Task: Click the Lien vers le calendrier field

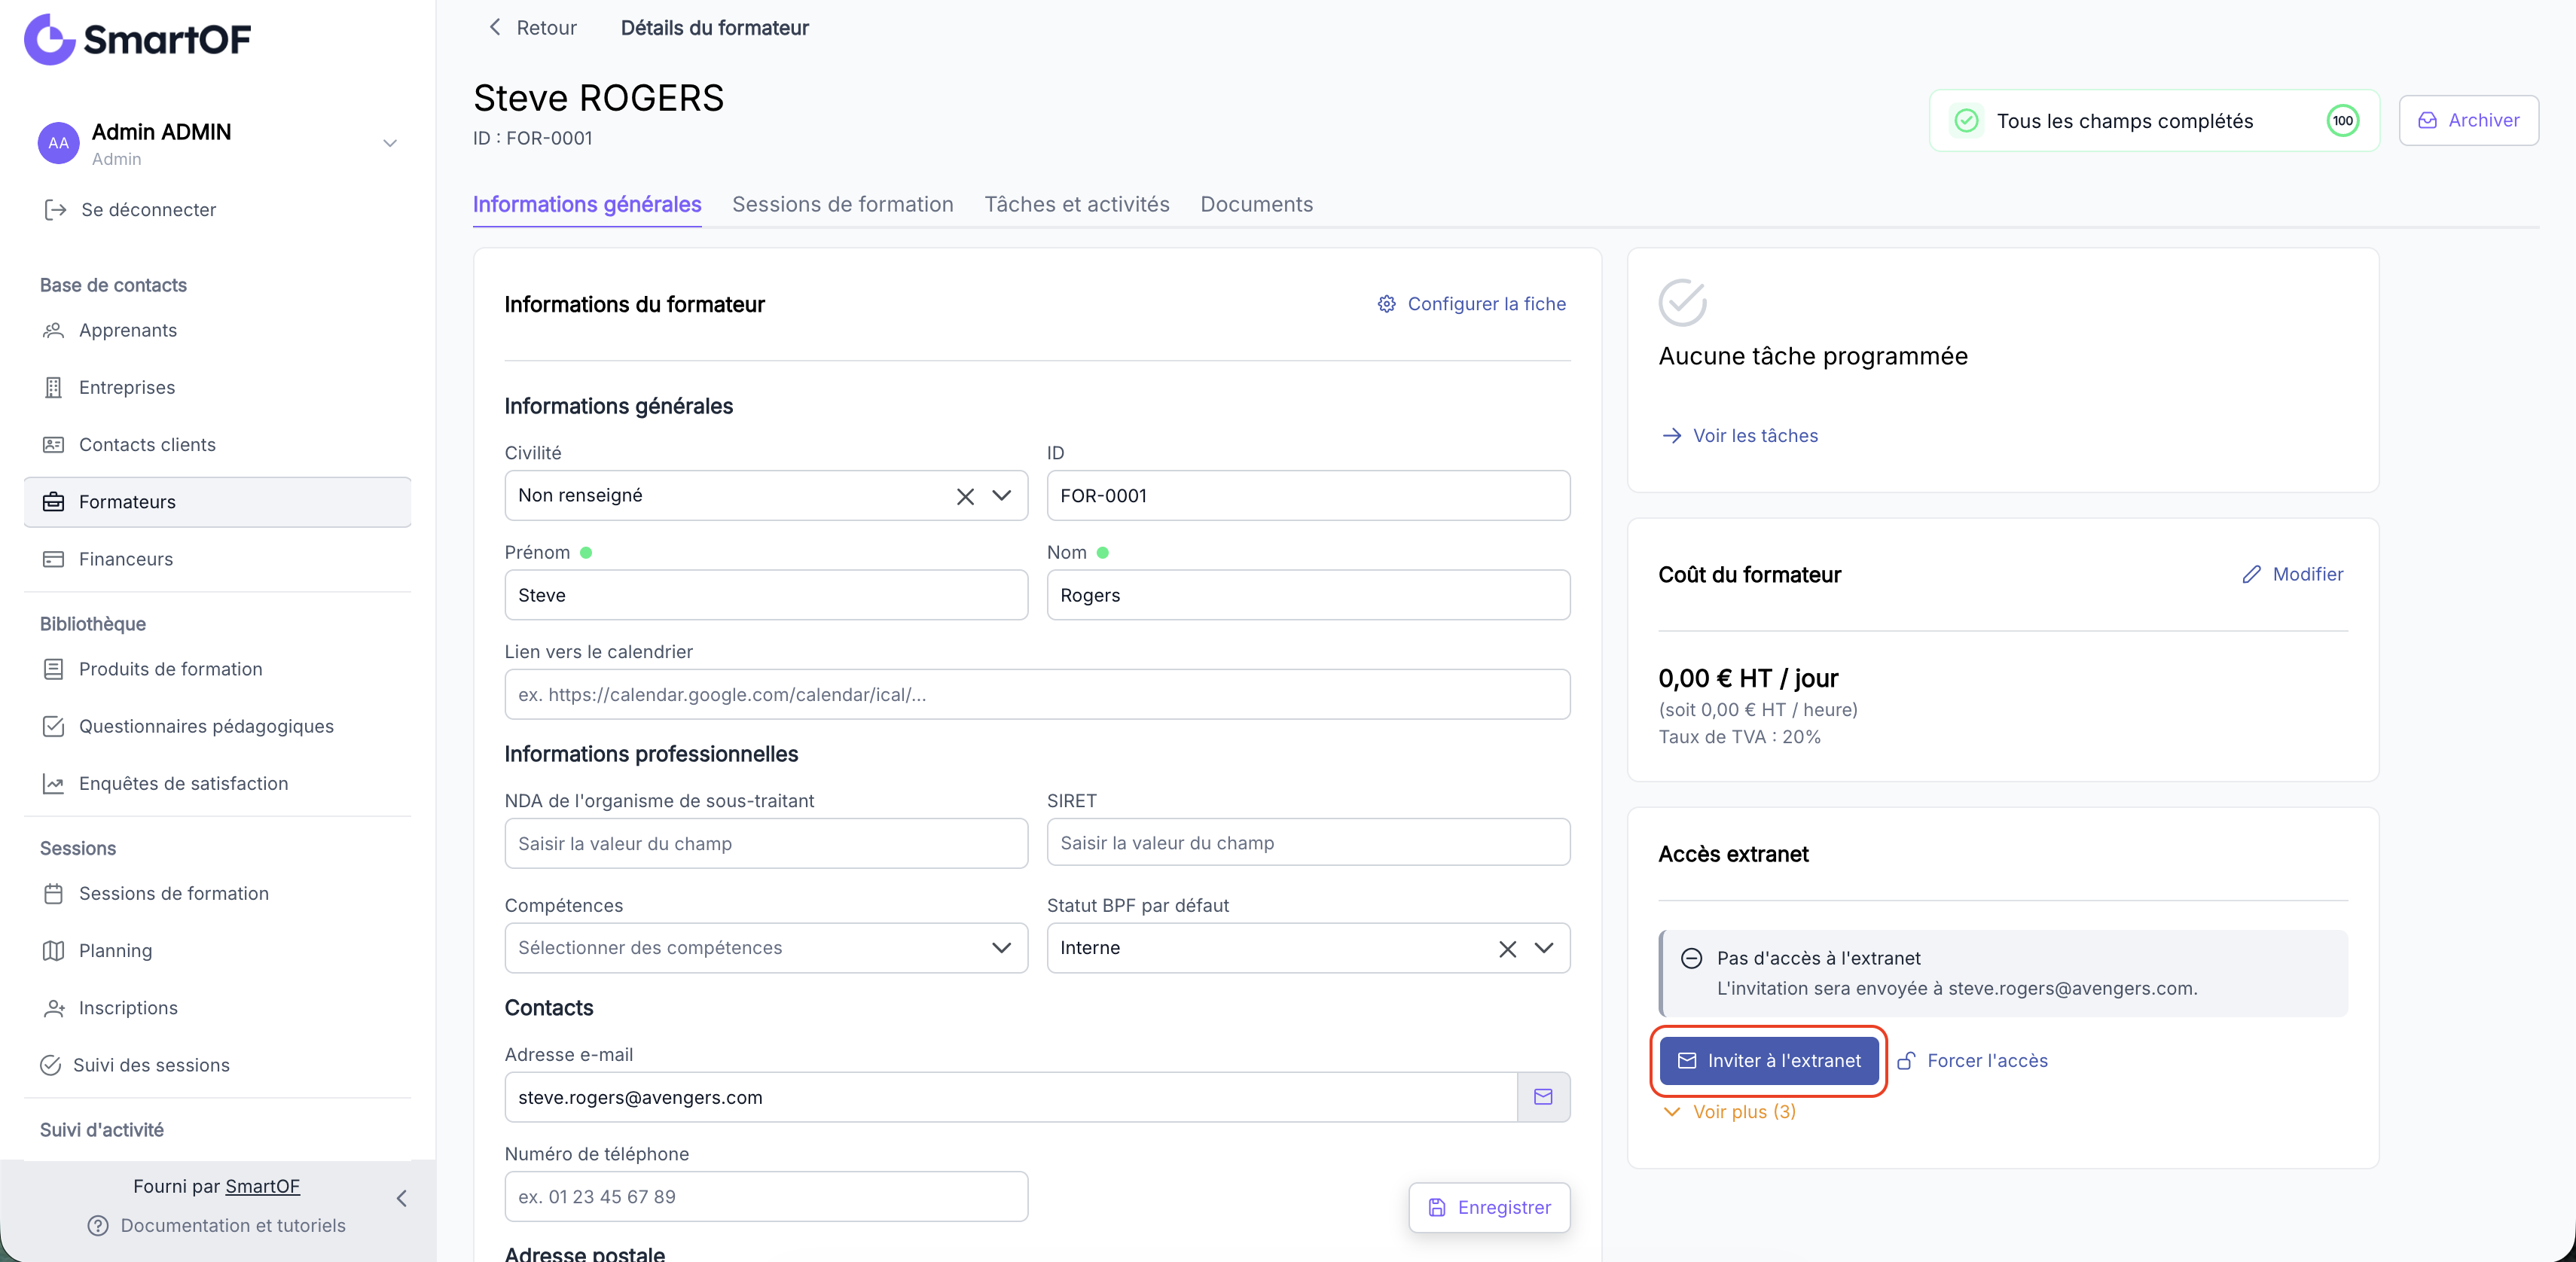Action: click(1037, 694)
